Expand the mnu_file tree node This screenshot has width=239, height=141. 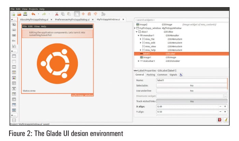coord(141,39)
